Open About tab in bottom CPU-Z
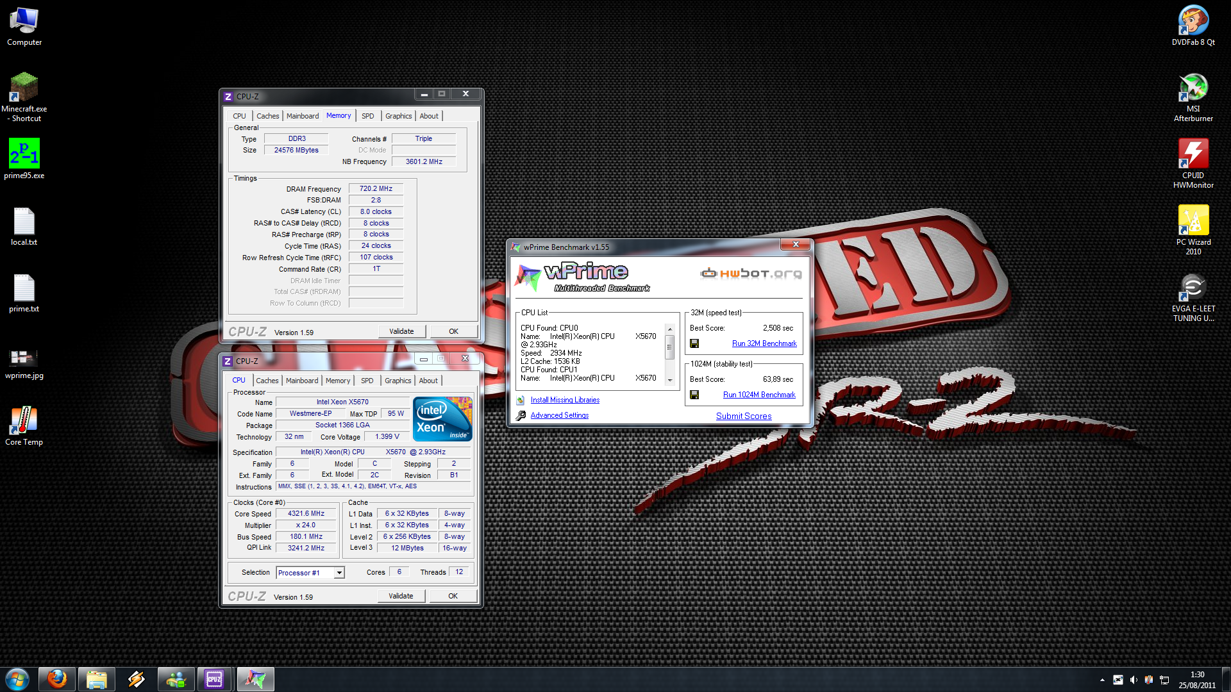 428,381
